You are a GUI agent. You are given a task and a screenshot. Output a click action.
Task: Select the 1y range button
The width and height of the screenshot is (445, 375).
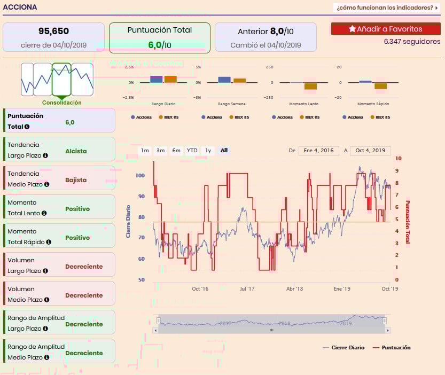[208, 151]
